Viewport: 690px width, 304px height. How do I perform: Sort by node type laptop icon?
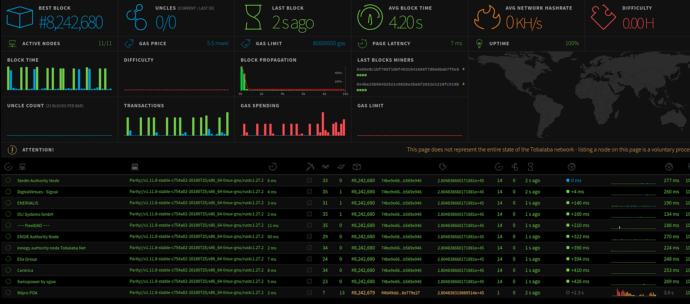coord(135,167)
